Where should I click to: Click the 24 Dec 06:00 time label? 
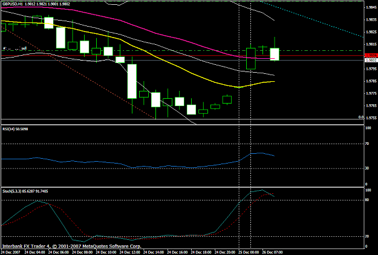(58, 253)
